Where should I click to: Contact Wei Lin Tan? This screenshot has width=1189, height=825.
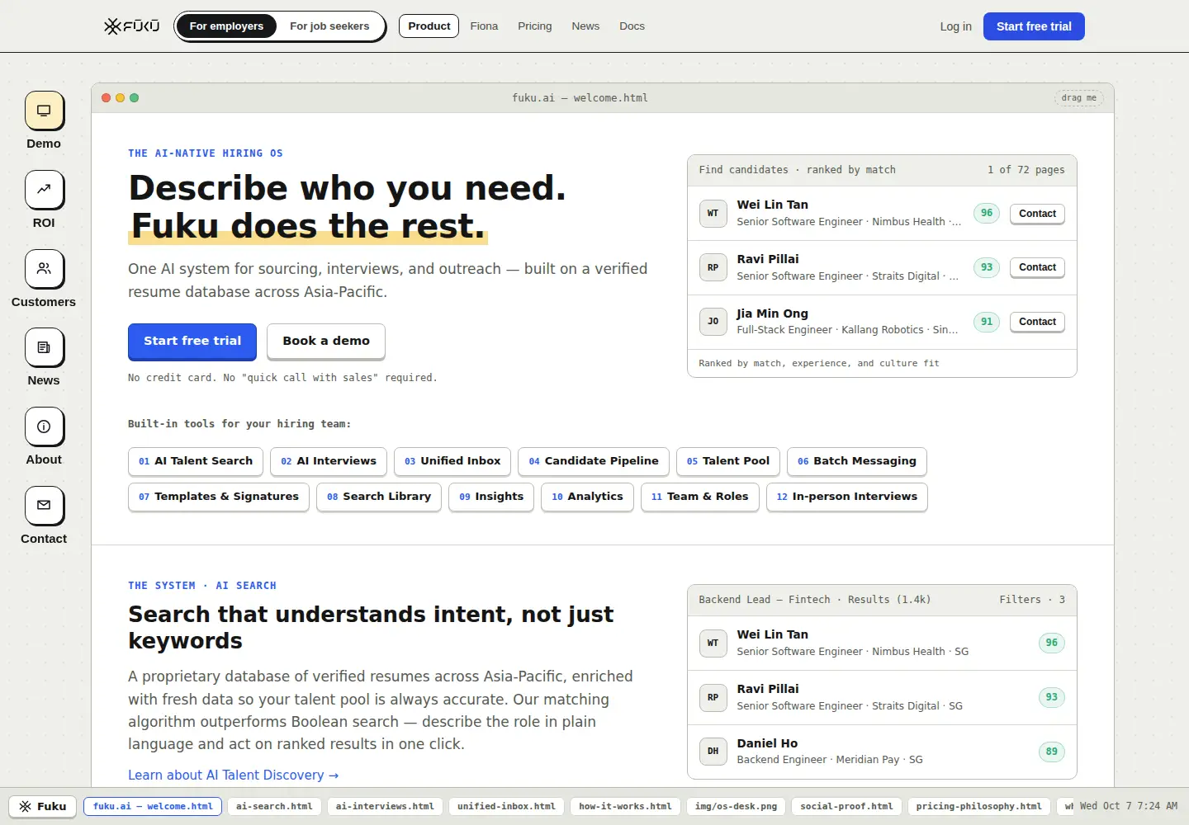point(1037,214)
